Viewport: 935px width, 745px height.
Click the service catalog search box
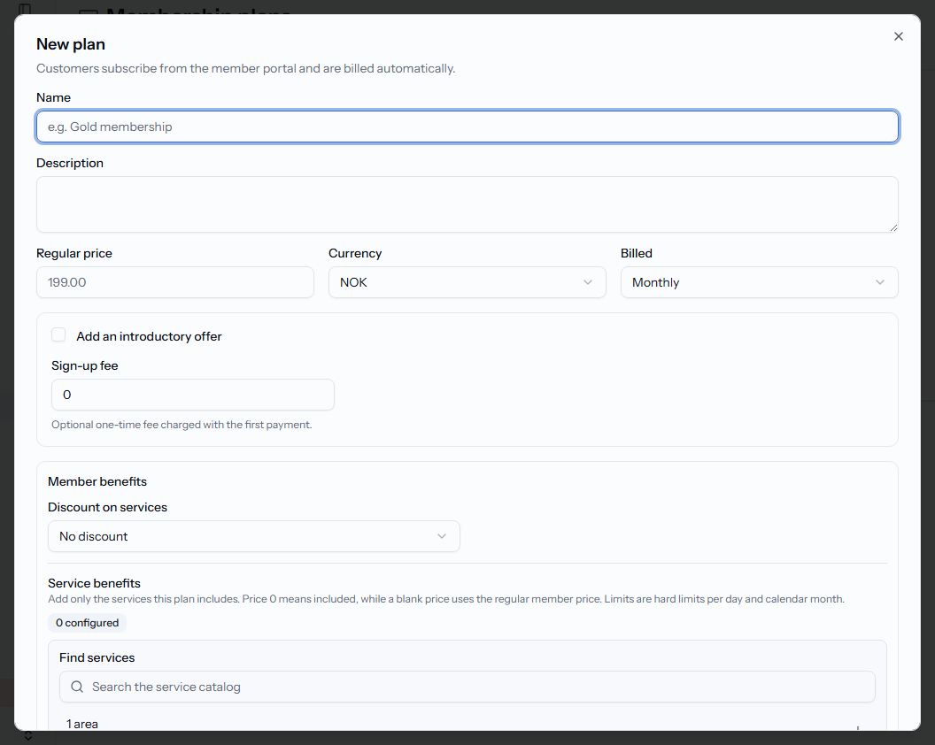pos(467,687)
